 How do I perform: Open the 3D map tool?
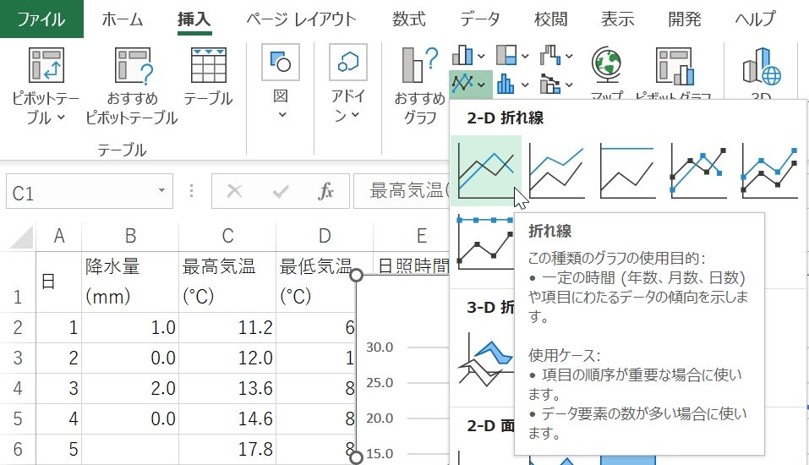[762, 72]
